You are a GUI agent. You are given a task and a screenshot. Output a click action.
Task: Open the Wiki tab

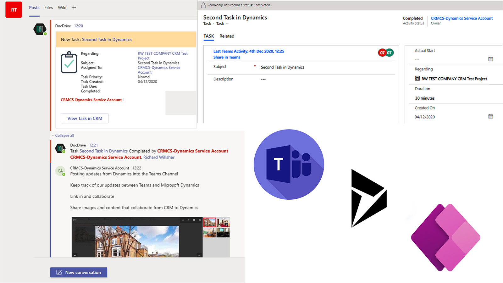[x=62, y=8]
